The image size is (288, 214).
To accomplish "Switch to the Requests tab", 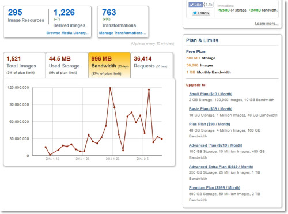I will (x=151, y=65).
